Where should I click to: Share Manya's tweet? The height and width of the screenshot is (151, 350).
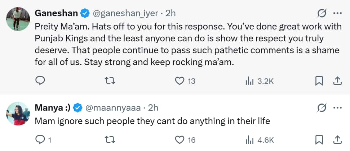337,139
